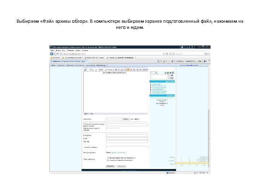
Task: Expand the address bar history dropdown
Action: tap(164, 54)
